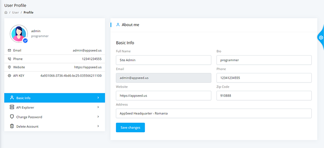Viewport: 324px width, 148px height.
Task: Focus the Address input field
Action: (214, 113)
